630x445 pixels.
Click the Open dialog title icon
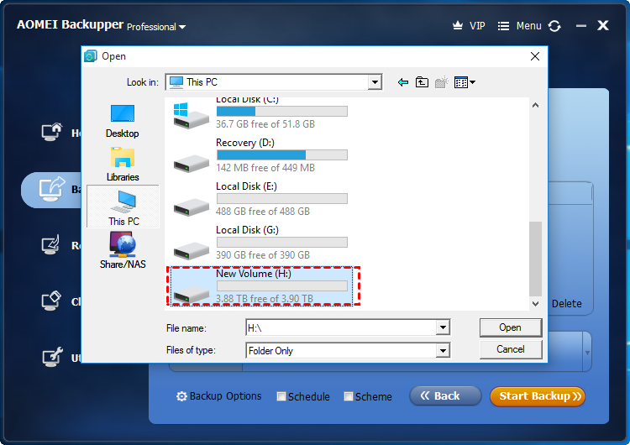91,56
